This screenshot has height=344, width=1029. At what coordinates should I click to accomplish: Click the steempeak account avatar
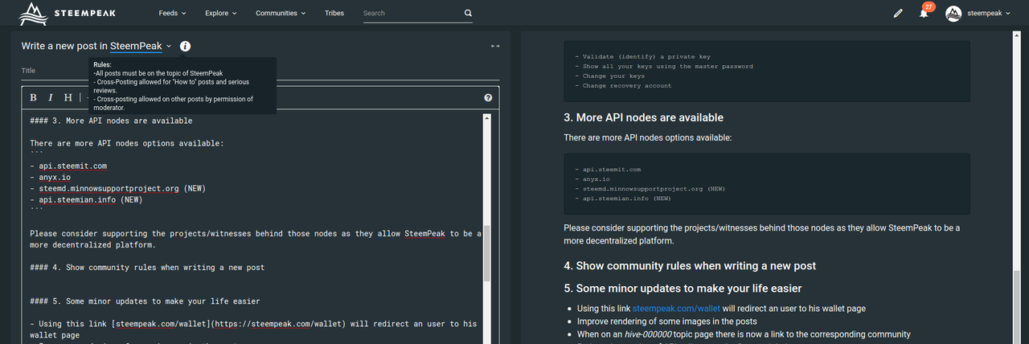coord(953,13)
